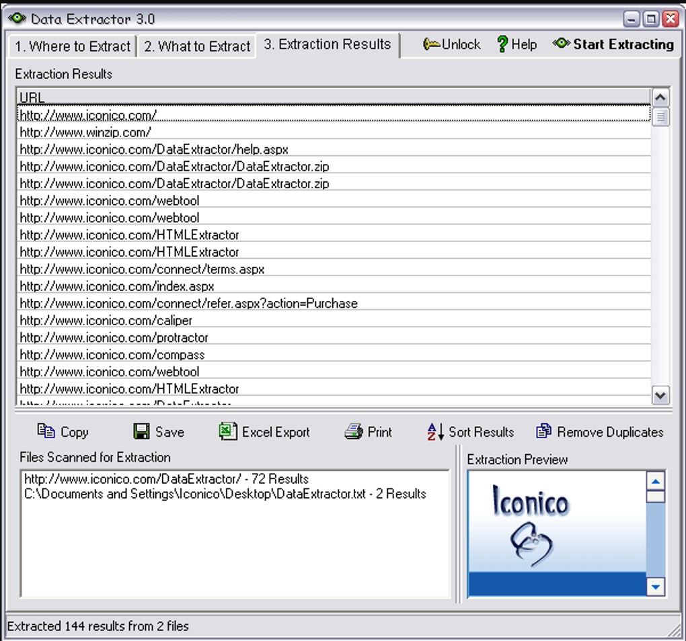The width and height of the screenshot is (686, 641).
Task: Click the Print printer icon
Action: [354, 432]
